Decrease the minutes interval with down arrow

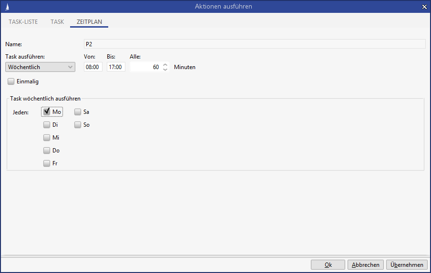tap(165, 70)
